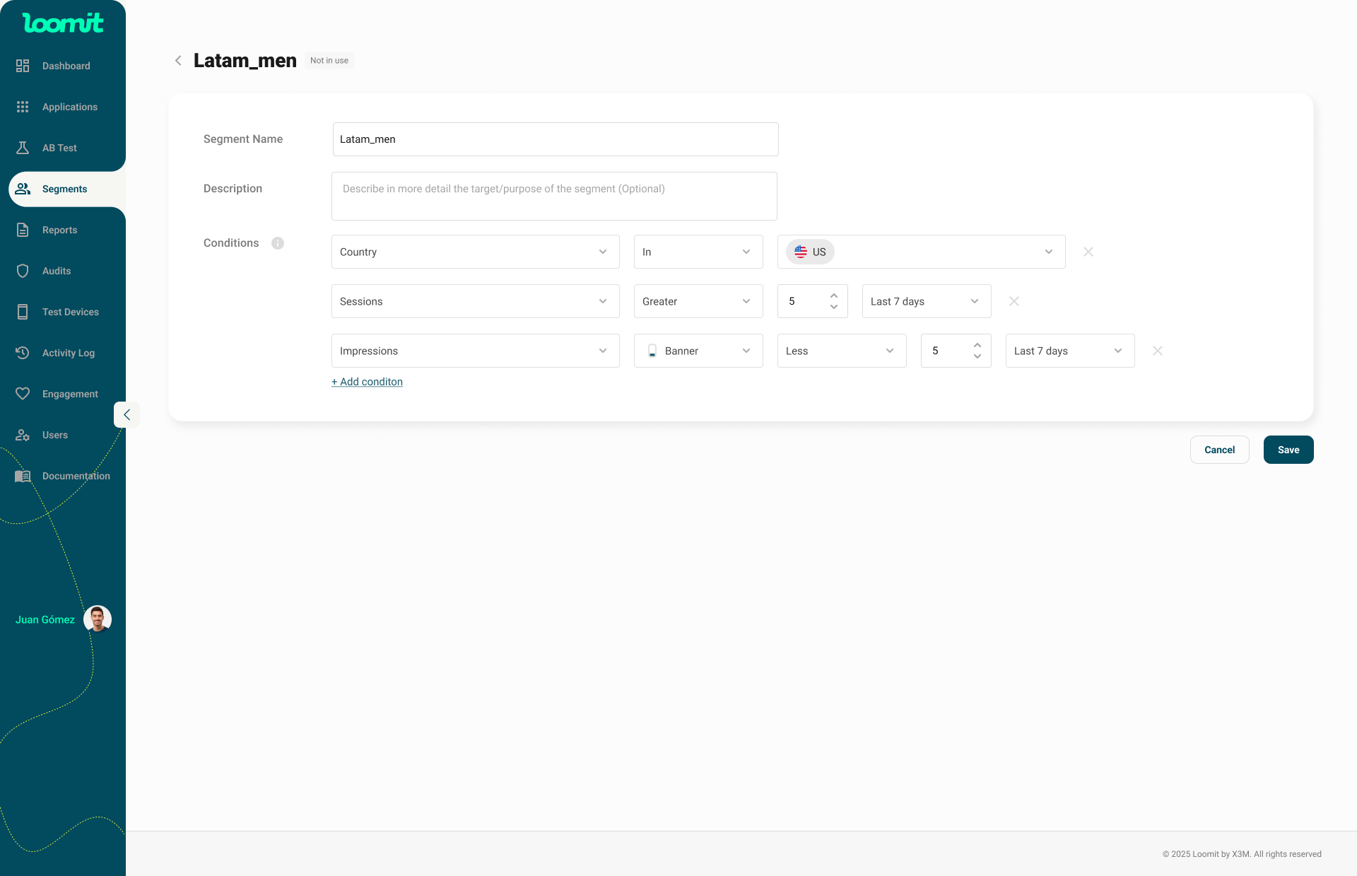
Task: Click the Conditions info icon
Action: [278, 243]
